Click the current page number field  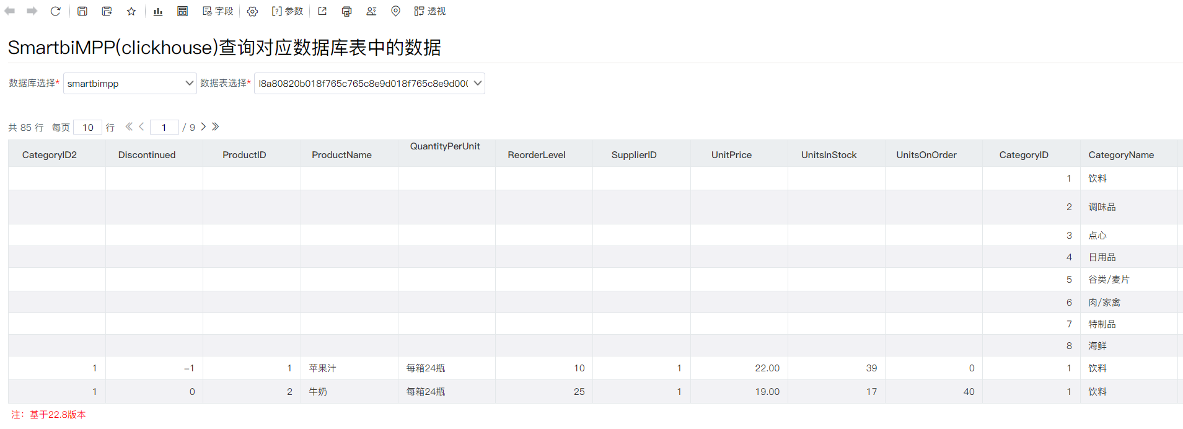pos(164,127)
